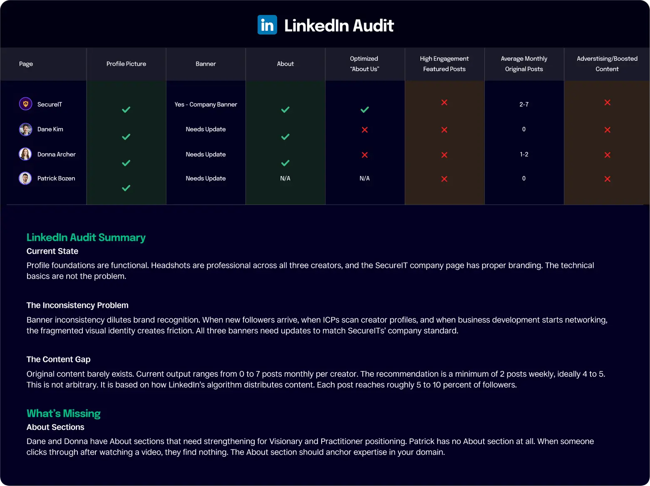Click the "LinkedIn Audit Summary" heading

click(86, 238)
